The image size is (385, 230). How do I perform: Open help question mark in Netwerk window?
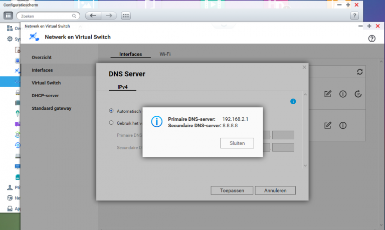pyautogui.click(x=371, y=38)
